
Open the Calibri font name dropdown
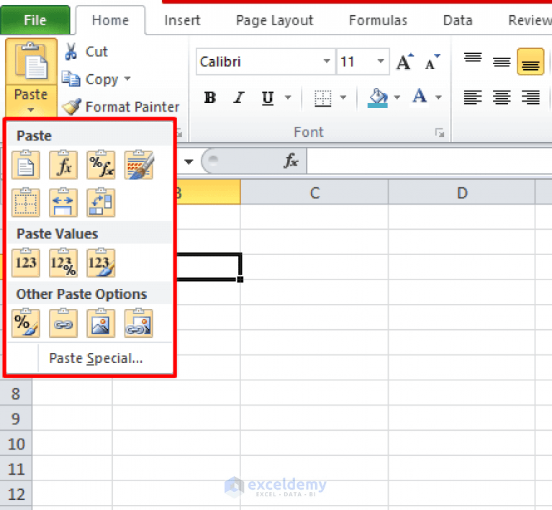point(327,61)
